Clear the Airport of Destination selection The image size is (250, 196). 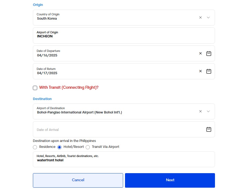tap(200, 111)
